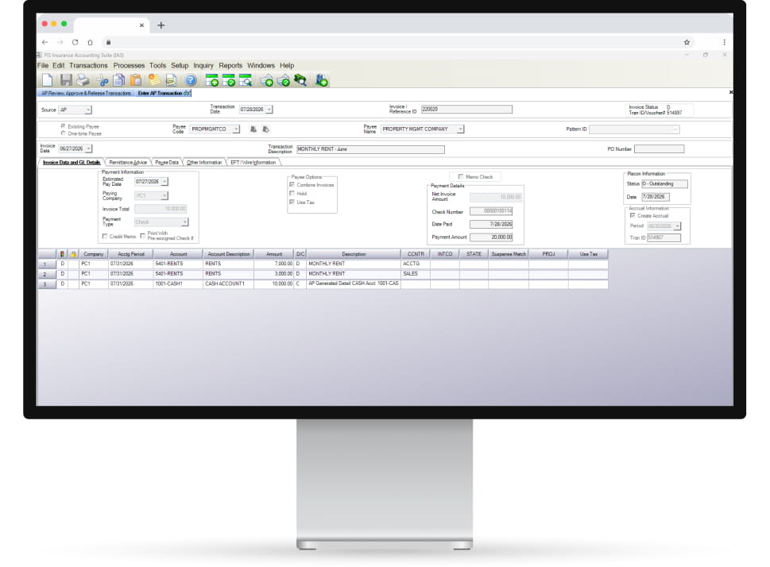This screenshot has width=770, height=567.
Task: Check the Credit Memo checkbox
Action: pyautogui.click(x=105, y=236)
